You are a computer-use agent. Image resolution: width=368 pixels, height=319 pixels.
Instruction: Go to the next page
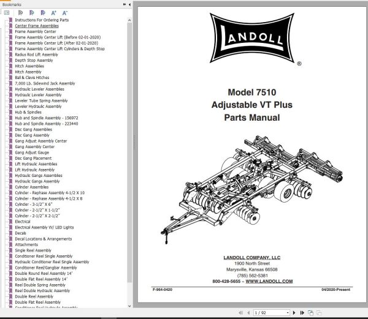pyautogui.click(x=294, y=313)
